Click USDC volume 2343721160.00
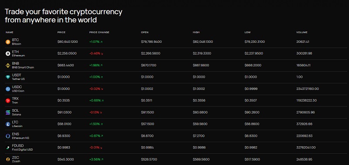This screenshot has height=165, width=349. pyautogui.click(x=308, y=89)
